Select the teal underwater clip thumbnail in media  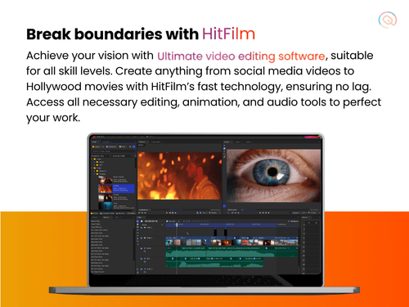click(106, 205)
